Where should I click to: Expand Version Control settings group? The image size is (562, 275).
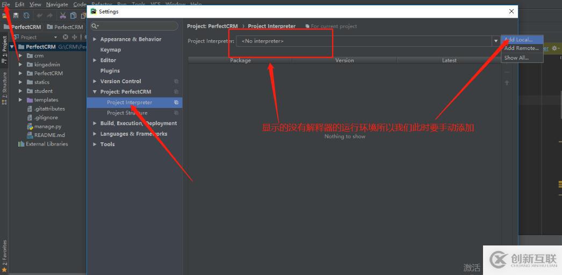95,81
